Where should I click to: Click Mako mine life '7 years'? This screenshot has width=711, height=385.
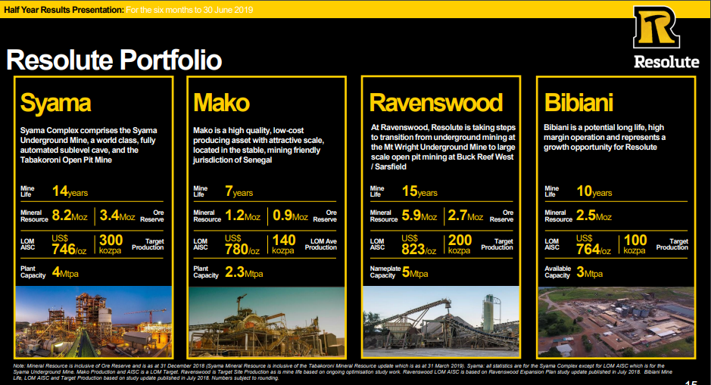pyautogui.click(x=239, y=191)
